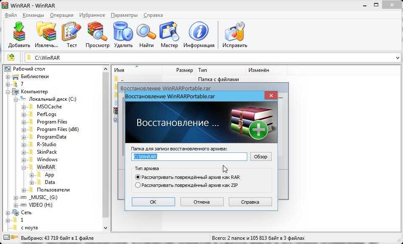Image resolution: width=403 pixels, height=244 pixels.
Task: Expand the MSOCache folder node
Action: click(x=24, y=107)
